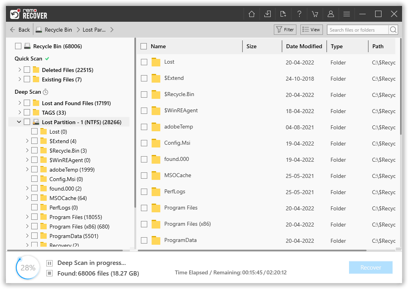Click the 28% circular progress indicator

click(x=28, y=267)
